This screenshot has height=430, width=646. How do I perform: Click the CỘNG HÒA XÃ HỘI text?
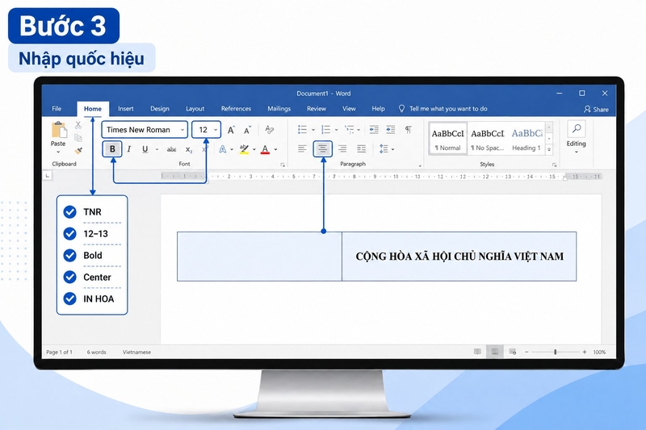tap(459, 257)
